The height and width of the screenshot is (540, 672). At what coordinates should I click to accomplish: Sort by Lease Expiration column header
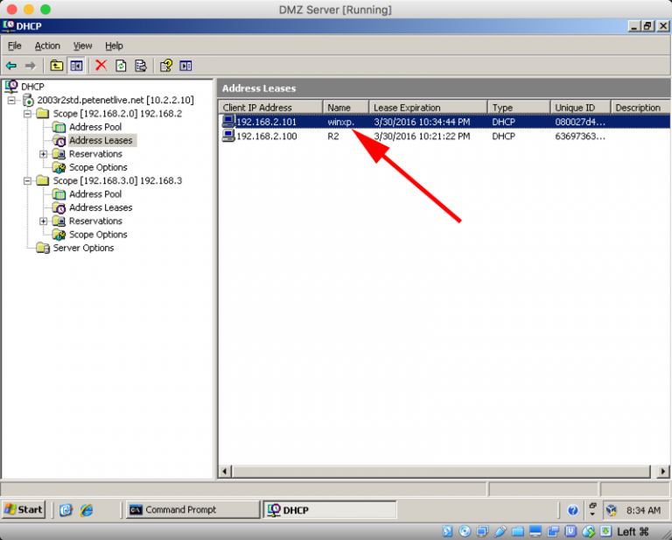click(428, 108)
